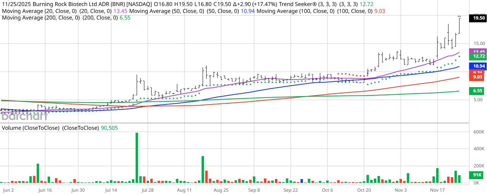The height and width of the screenshot is (195, 487).
Task: Click the Oct 6 date label
Action: [327, 190]
